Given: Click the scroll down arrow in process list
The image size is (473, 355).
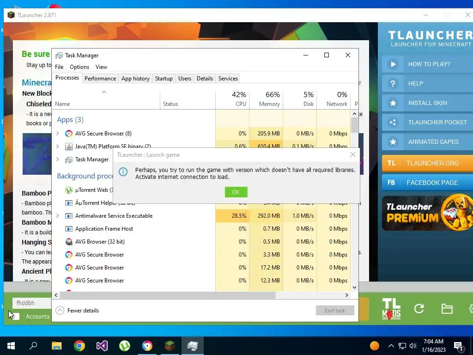Looking at the screenshot, I should [354, 288].
